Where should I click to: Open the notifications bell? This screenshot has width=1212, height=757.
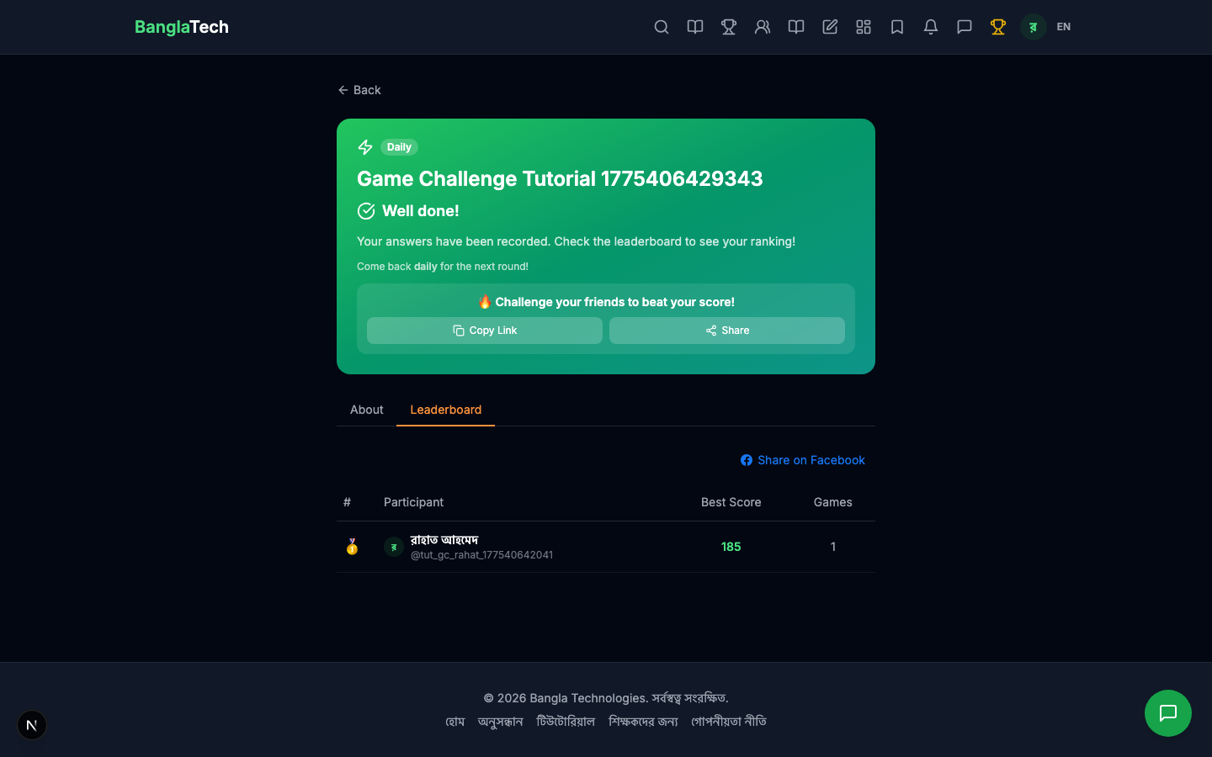pos(931,27)
